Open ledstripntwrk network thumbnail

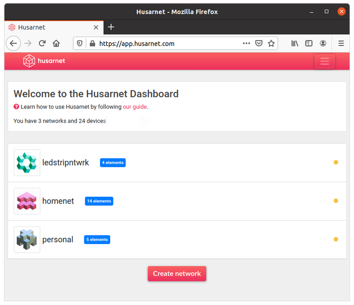(27, 163)
